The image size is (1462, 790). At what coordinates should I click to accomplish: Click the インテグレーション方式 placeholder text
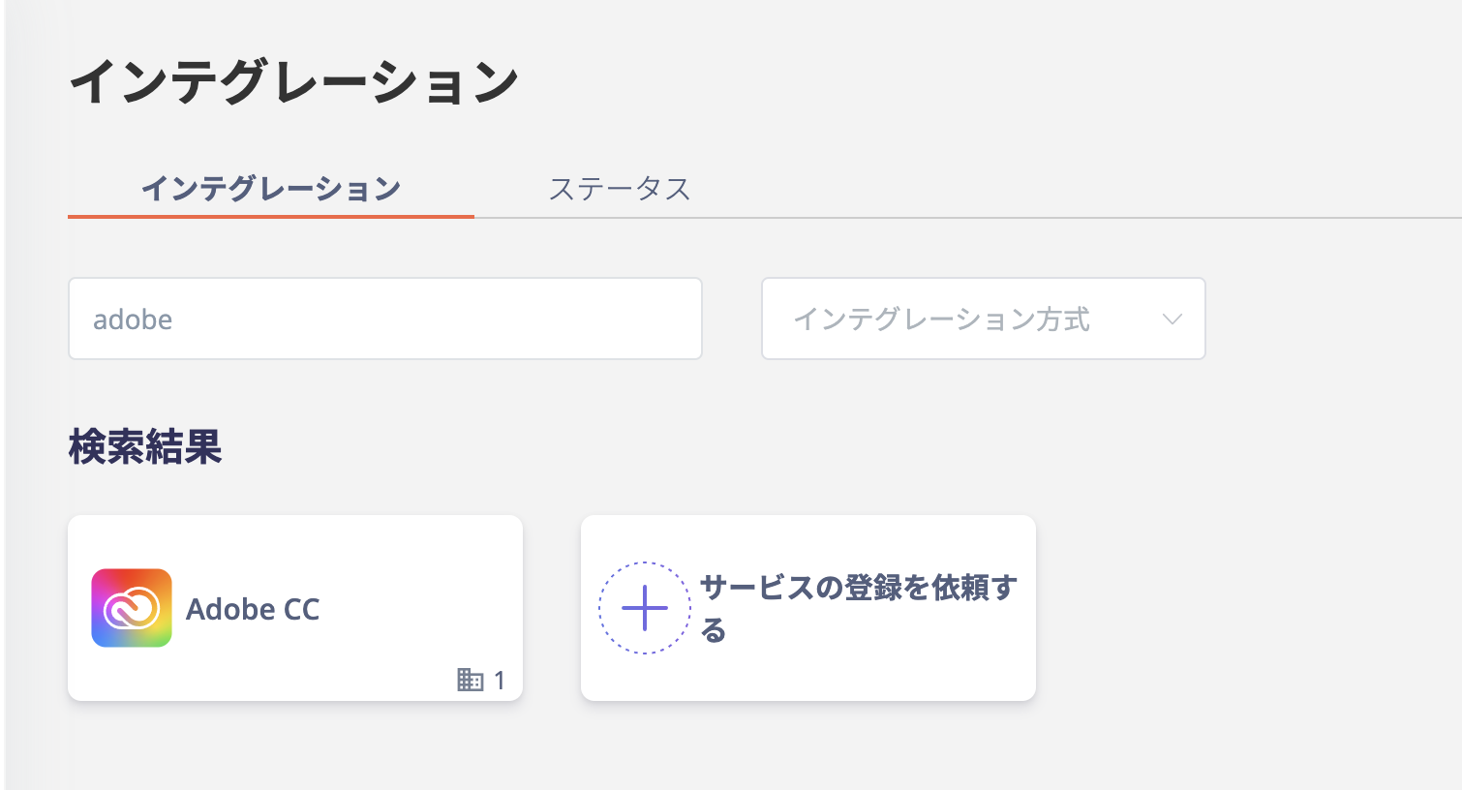click(x=942, y=319)
